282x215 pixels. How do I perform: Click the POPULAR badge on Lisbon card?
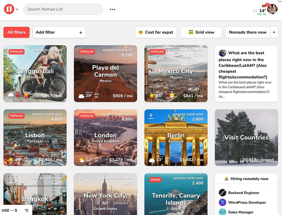click(x=16, y=116)
